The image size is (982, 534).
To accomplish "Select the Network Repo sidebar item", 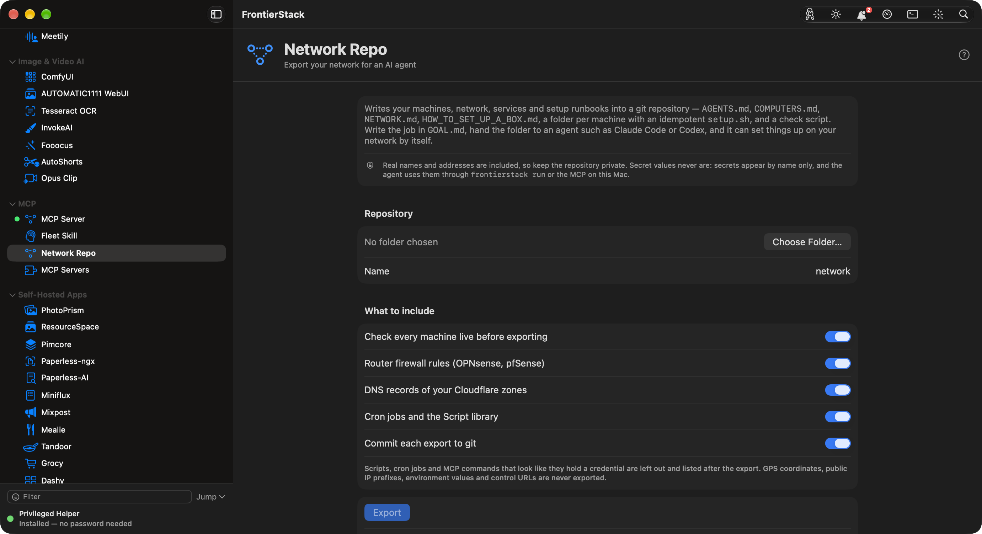I will point(117,253).
